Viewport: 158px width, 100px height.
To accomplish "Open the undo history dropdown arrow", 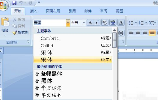I will tap(25, 3).
